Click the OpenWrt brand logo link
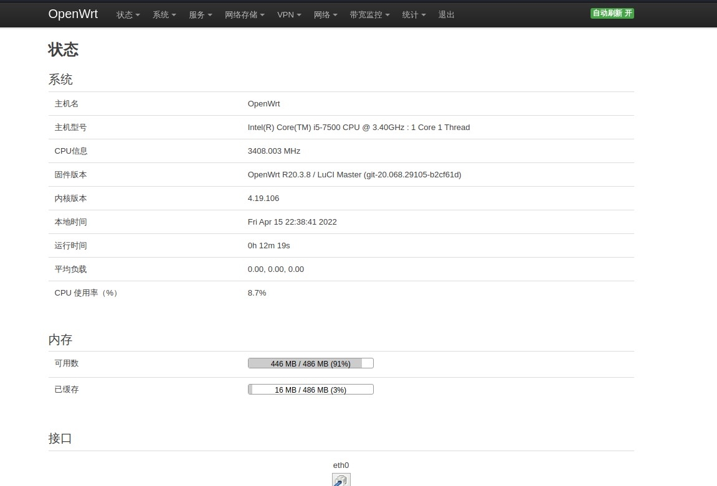This screenshot has height=486, width=717. click(73, 14)
